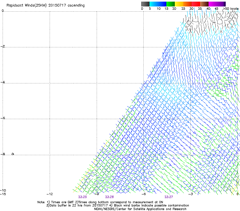This screenshot has width=240, height=211.
Task: Click the legend label '15' under the color bar
Action: click(166, 8)
